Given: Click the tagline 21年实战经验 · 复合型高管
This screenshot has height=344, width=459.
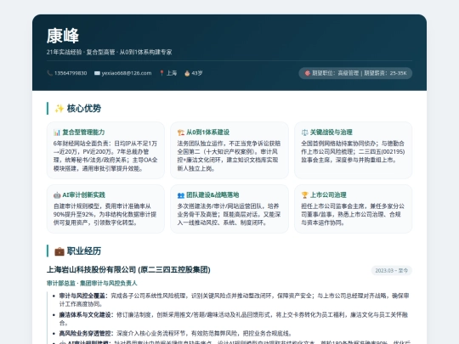Looking at the screenshot, I should coord(81,52).
